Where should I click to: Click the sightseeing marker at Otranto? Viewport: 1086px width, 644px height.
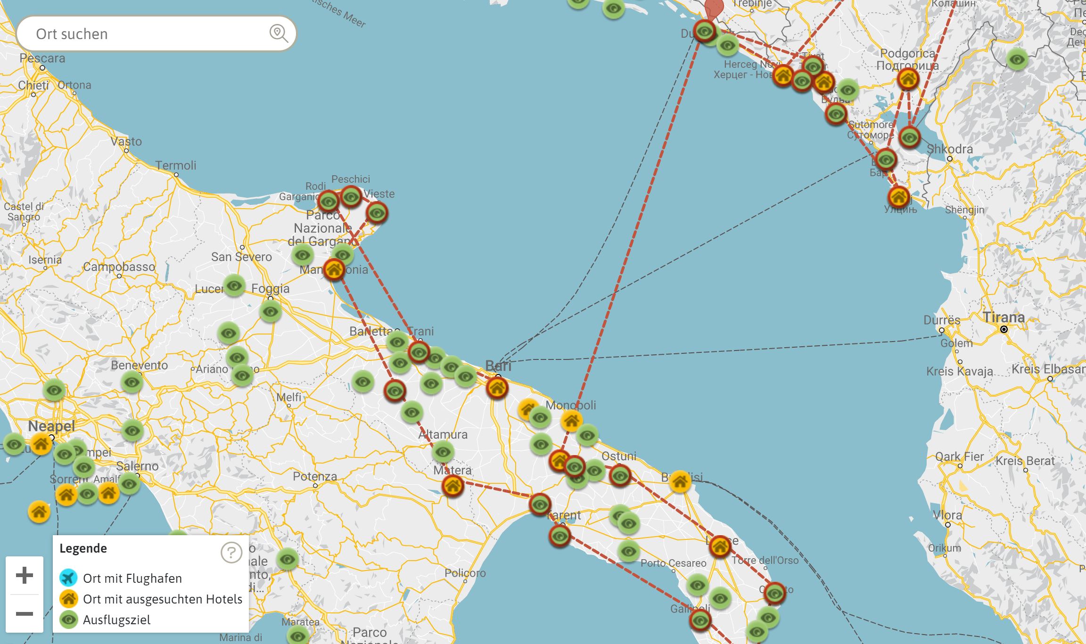775,593
